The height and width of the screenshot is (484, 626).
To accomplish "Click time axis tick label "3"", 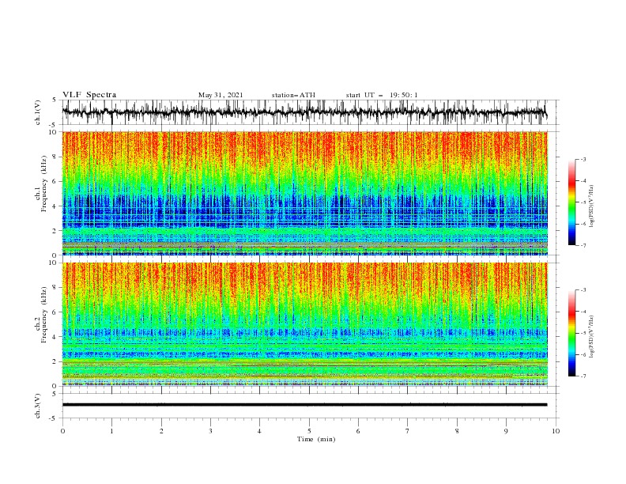I will [x=210, y=431].
